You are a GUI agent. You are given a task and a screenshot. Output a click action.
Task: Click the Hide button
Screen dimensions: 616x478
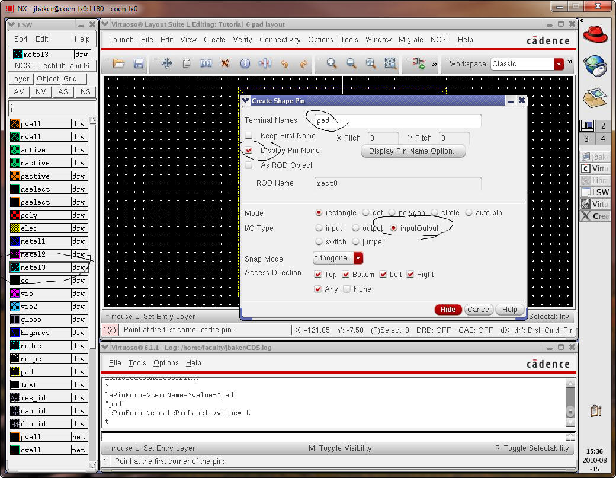(x=448, y=310)
